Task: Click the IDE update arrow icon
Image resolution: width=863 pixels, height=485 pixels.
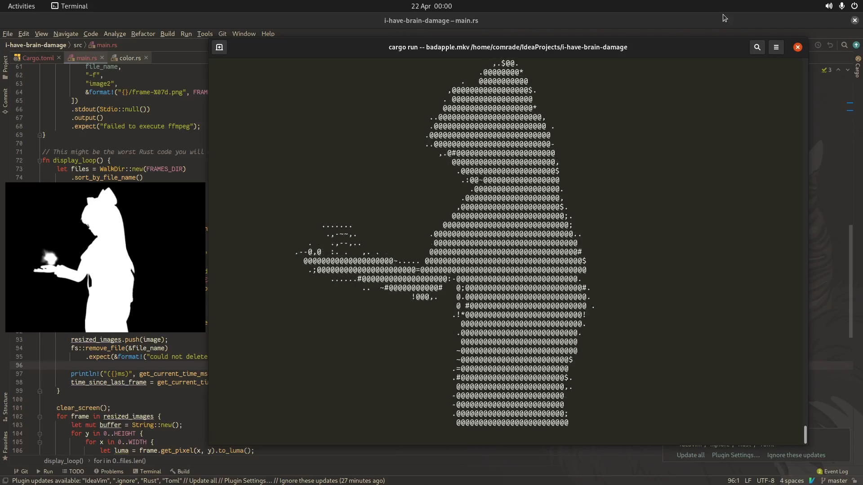Action: [x=856, y=45]
